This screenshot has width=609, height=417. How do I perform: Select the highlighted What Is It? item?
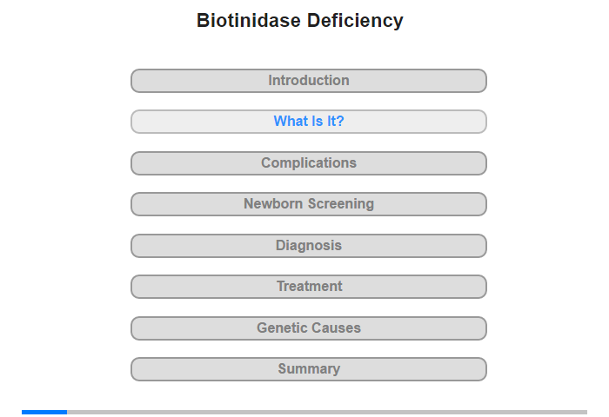click(308, 122)
